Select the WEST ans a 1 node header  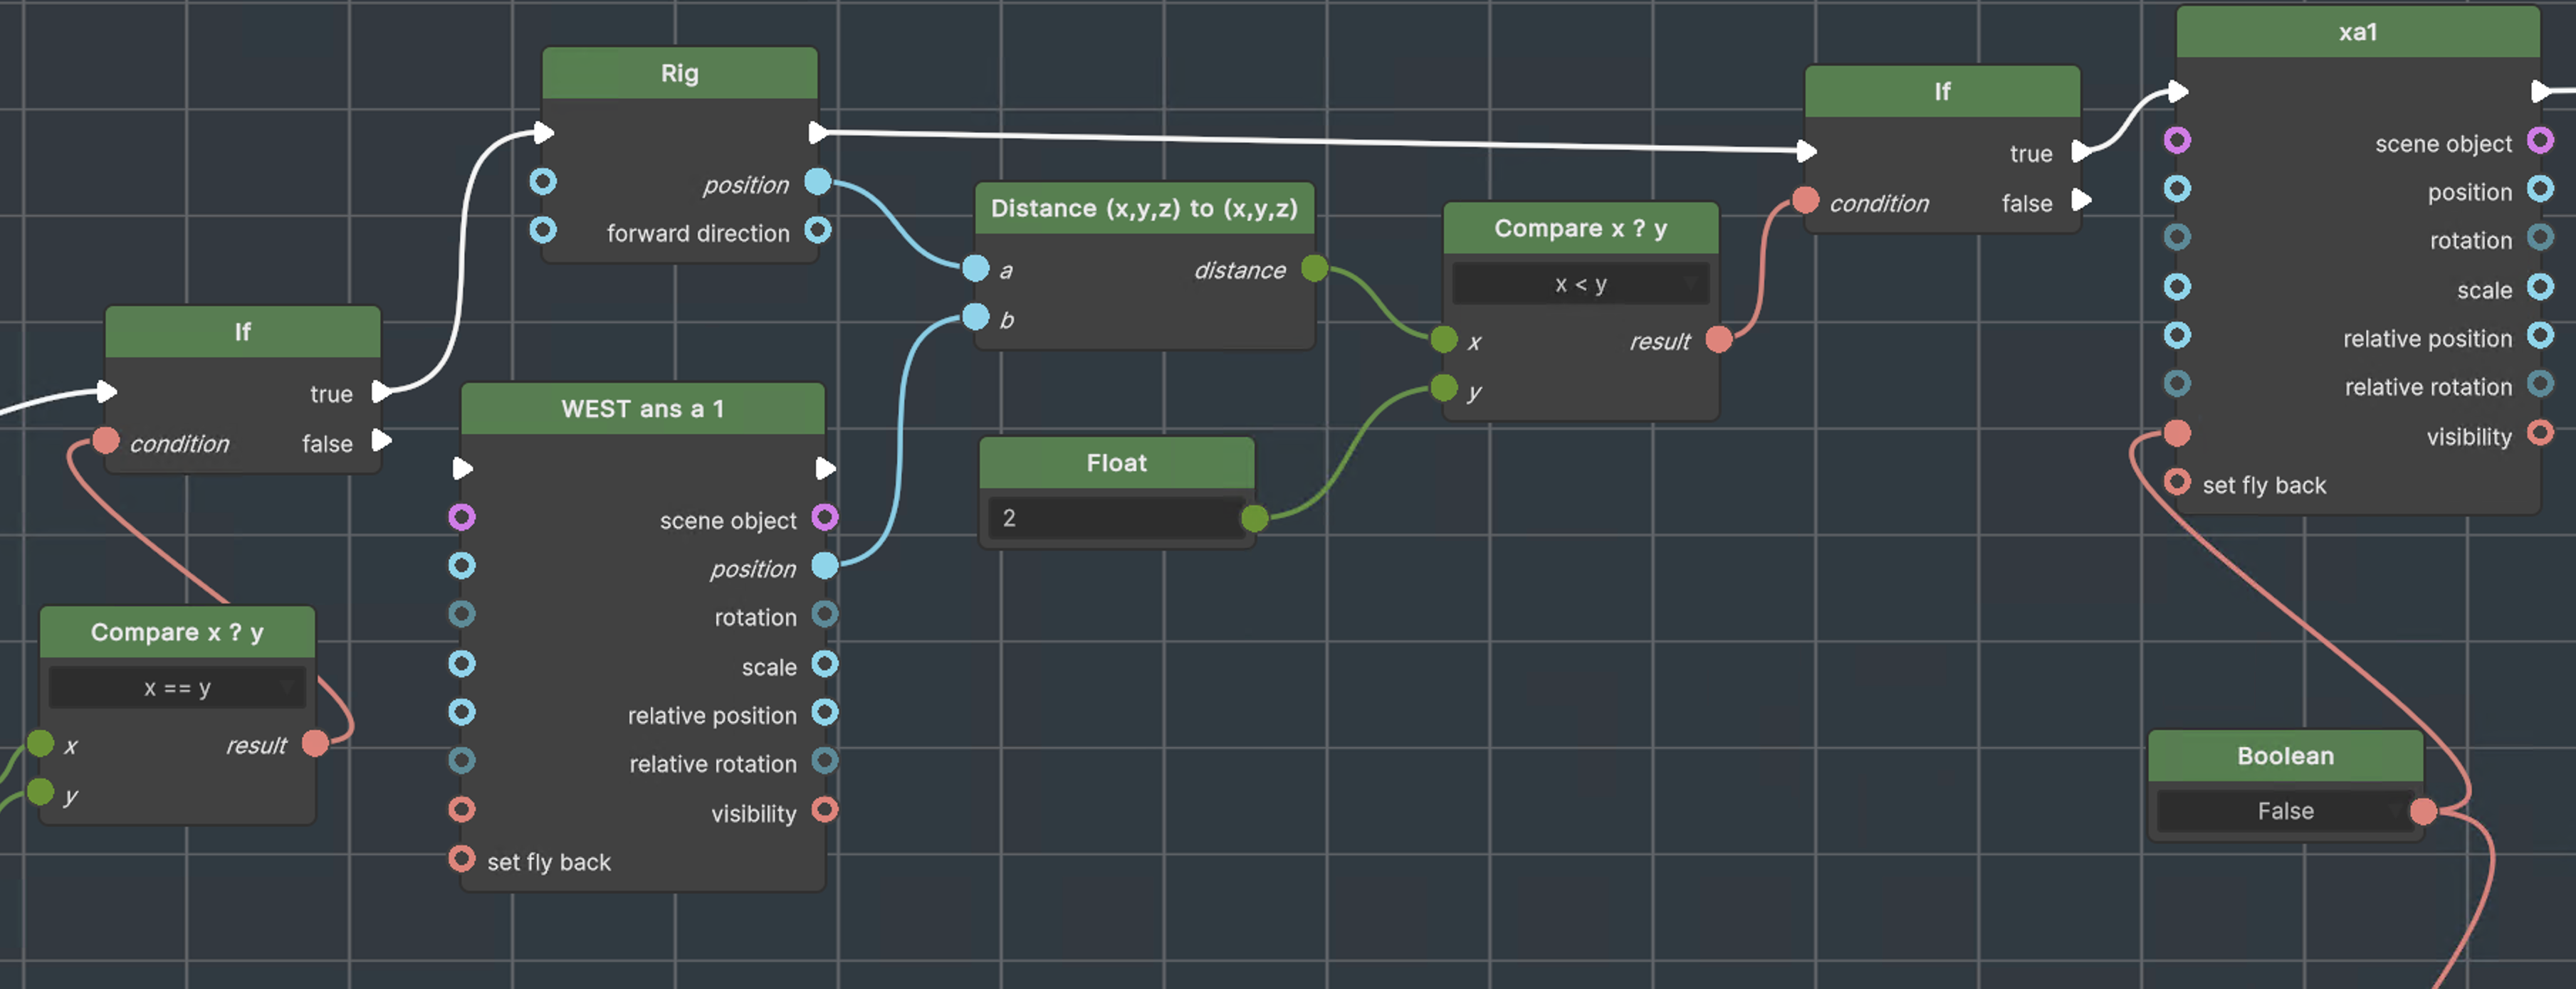point(642,410)
